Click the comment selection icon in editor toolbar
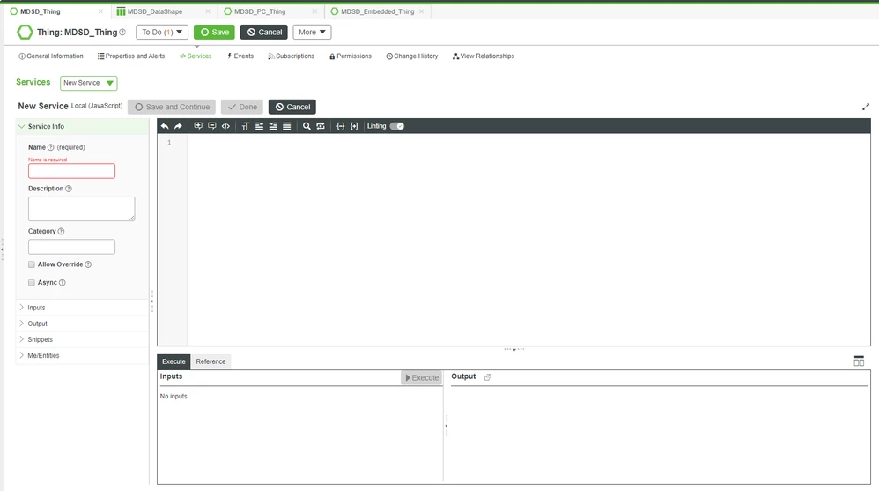 198,126
